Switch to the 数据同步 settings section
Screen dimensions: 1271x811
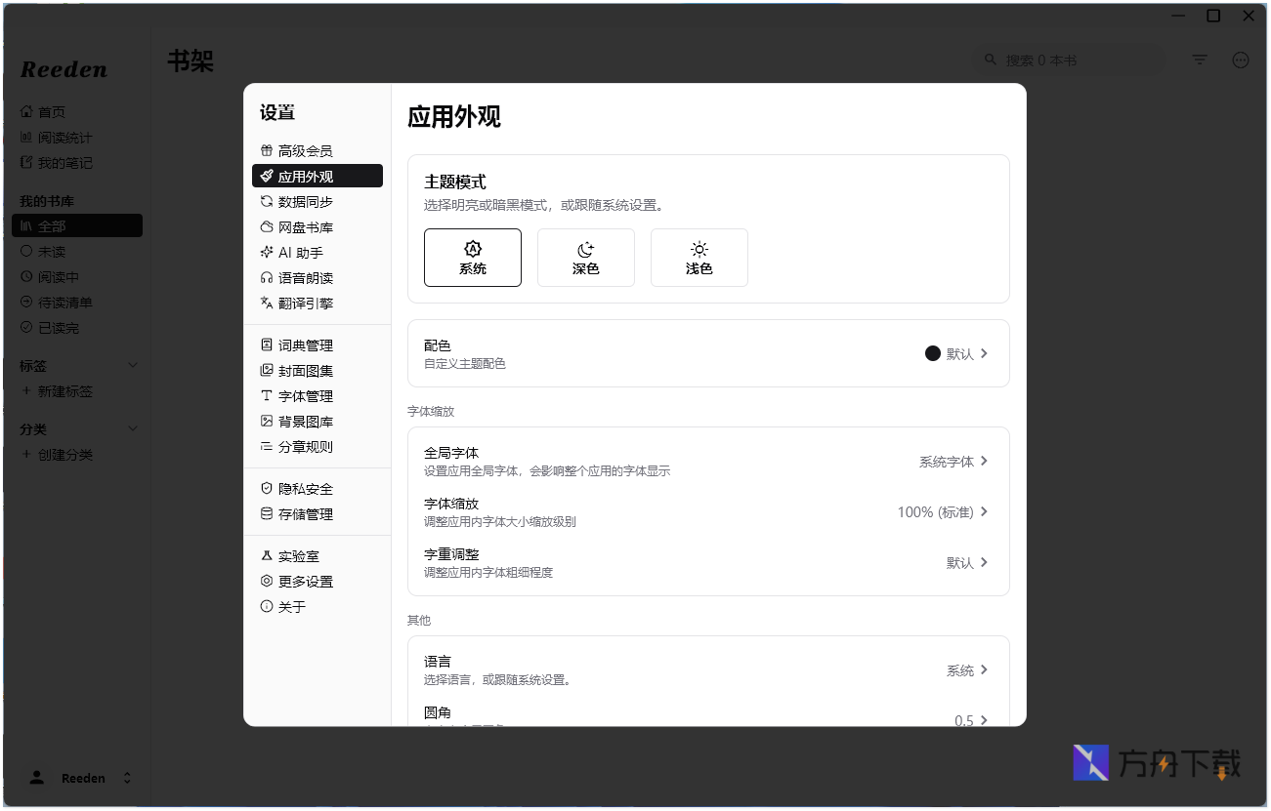(305, 201)
